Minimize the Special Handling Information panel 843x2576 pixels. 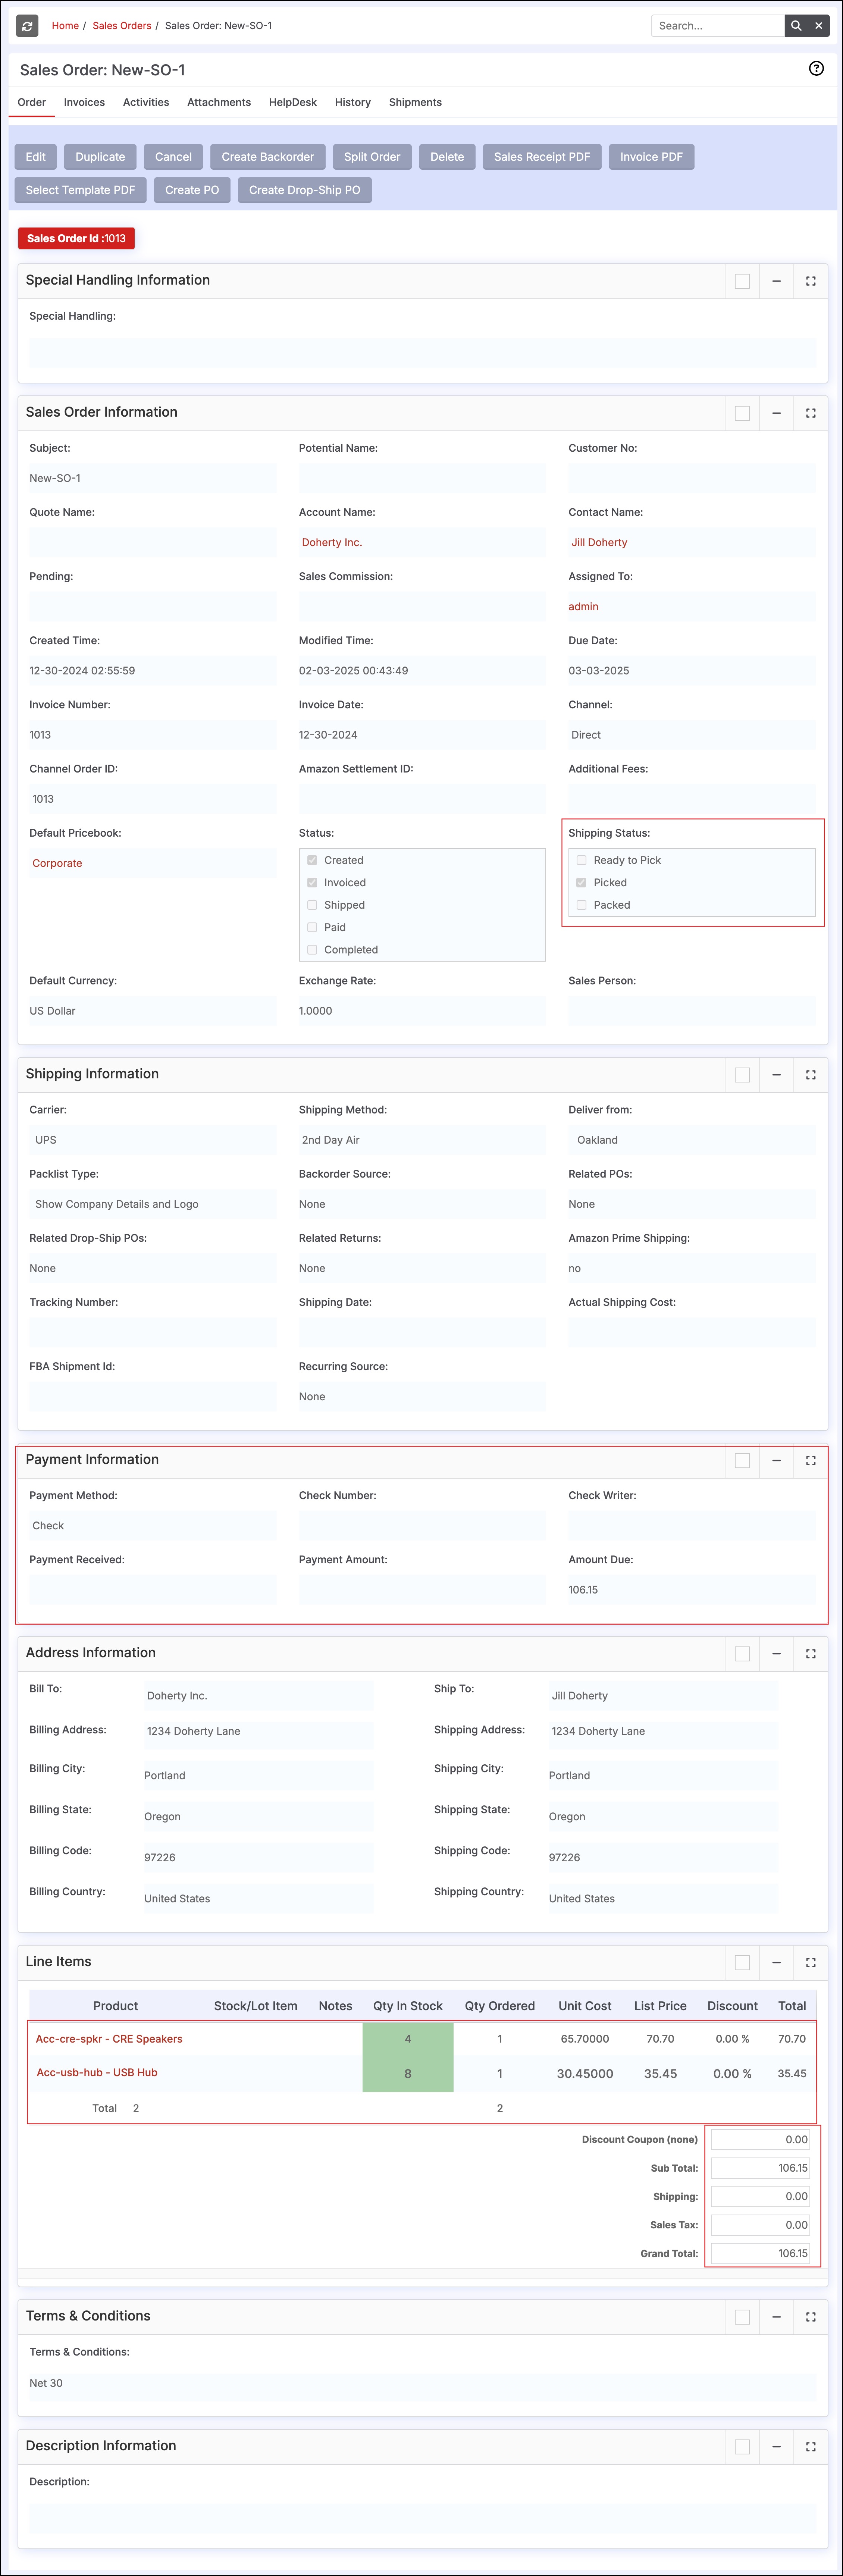776,281
